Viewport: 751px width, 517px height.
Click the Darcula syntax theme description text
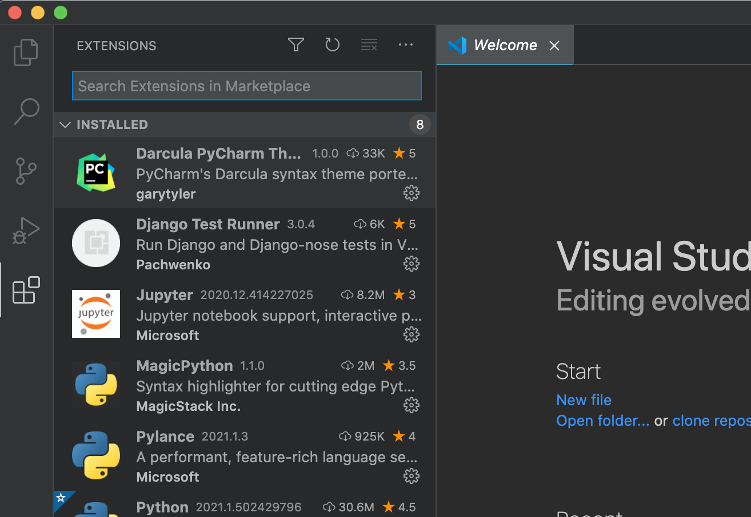pyautogui.click(x=277, y=174)
